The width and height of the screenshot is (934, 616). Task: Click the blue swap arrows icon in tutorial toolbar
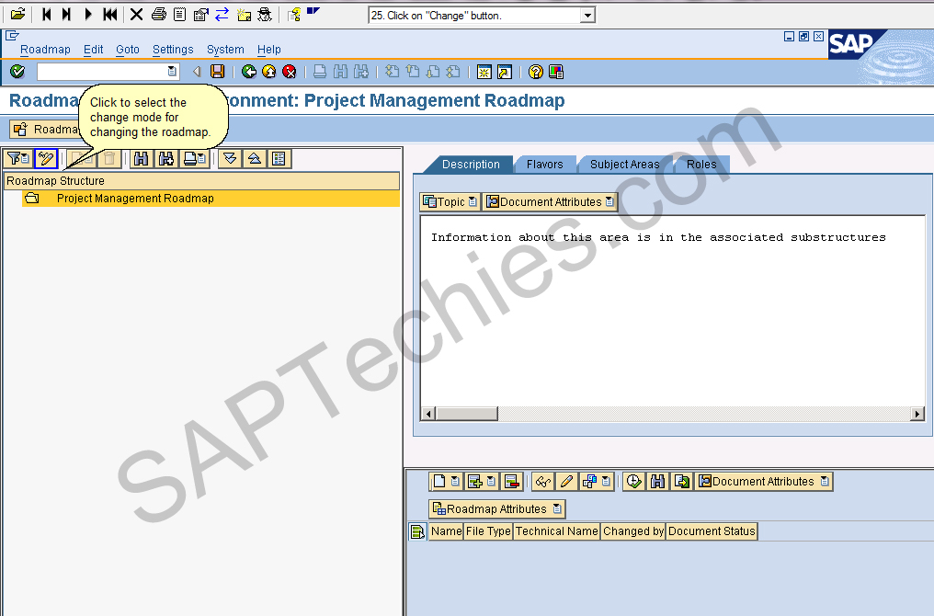click(222, 14)
